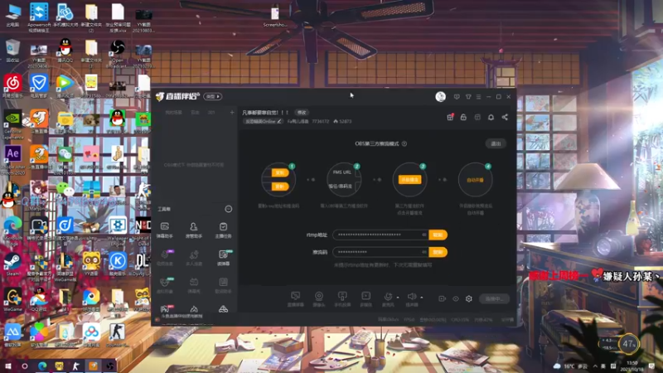Viewport: 663px width, 373px height.
Task: Edit the room category with pencil tag
Action: (262, 121)
